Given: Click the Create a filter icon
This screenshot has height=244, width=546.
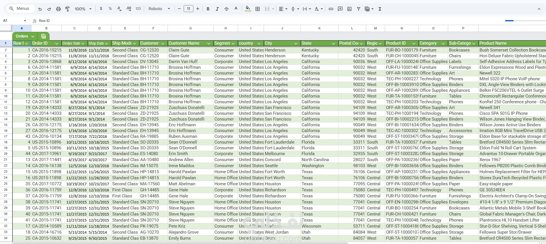Looking at the screenshot, I should [359, 9].
